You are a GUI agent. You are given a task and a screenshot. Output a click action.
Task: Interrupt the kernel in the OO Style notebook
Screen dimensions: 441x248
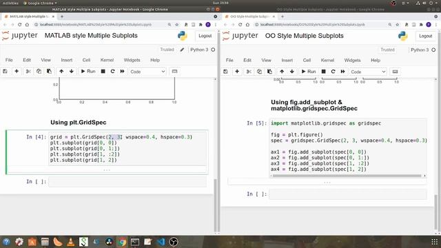pyautogui.click(x=323, y=72)
